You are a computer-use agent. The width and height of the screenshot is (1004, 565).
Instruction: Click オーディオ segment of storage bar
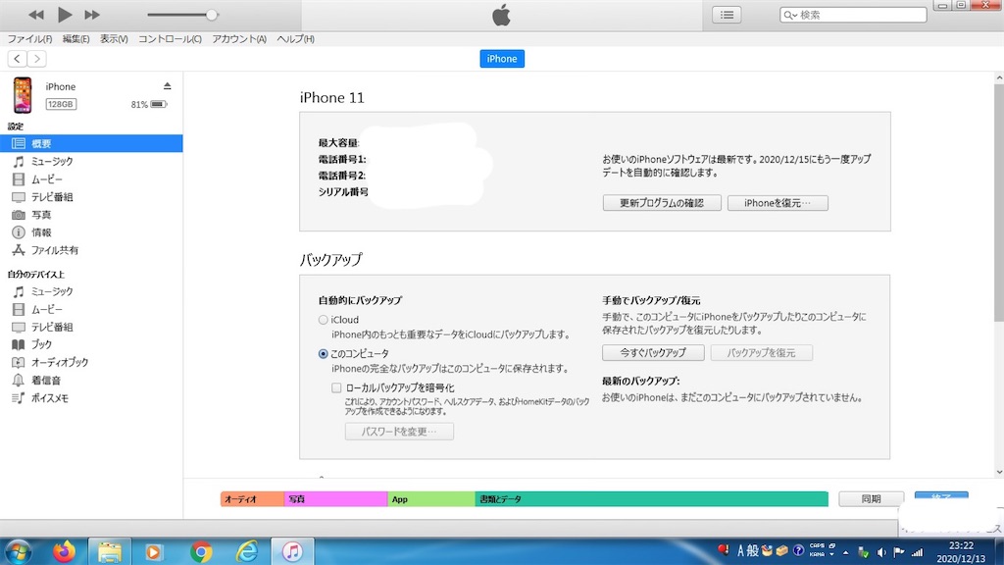[252, 499]
